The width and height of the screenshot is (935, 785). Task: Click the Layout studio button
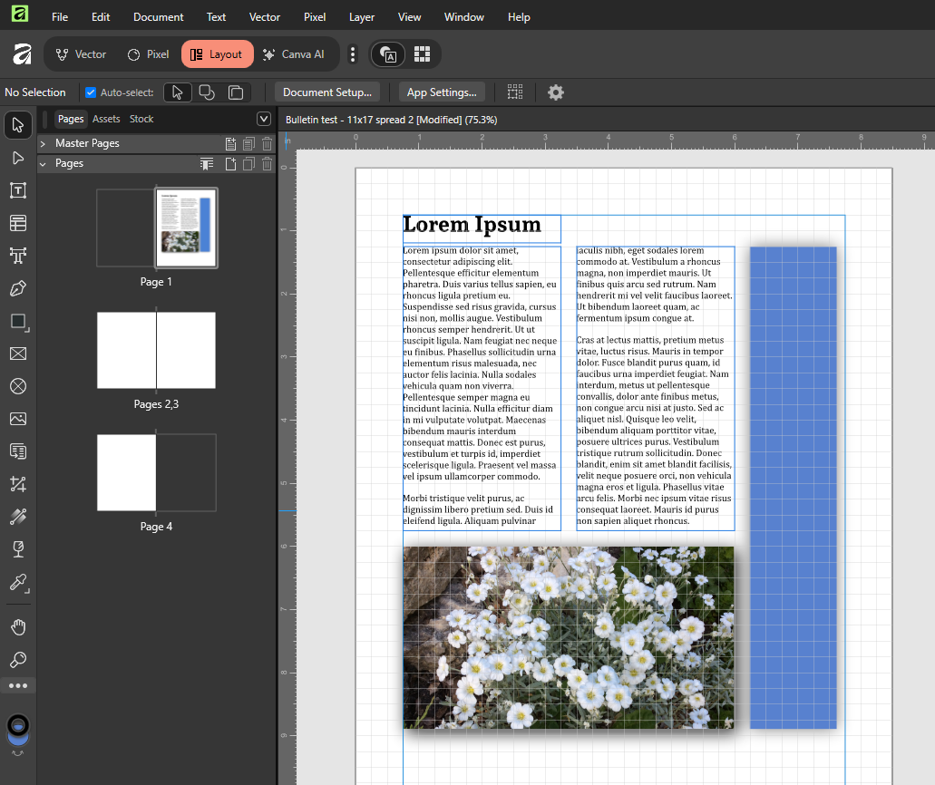(217, 54)
